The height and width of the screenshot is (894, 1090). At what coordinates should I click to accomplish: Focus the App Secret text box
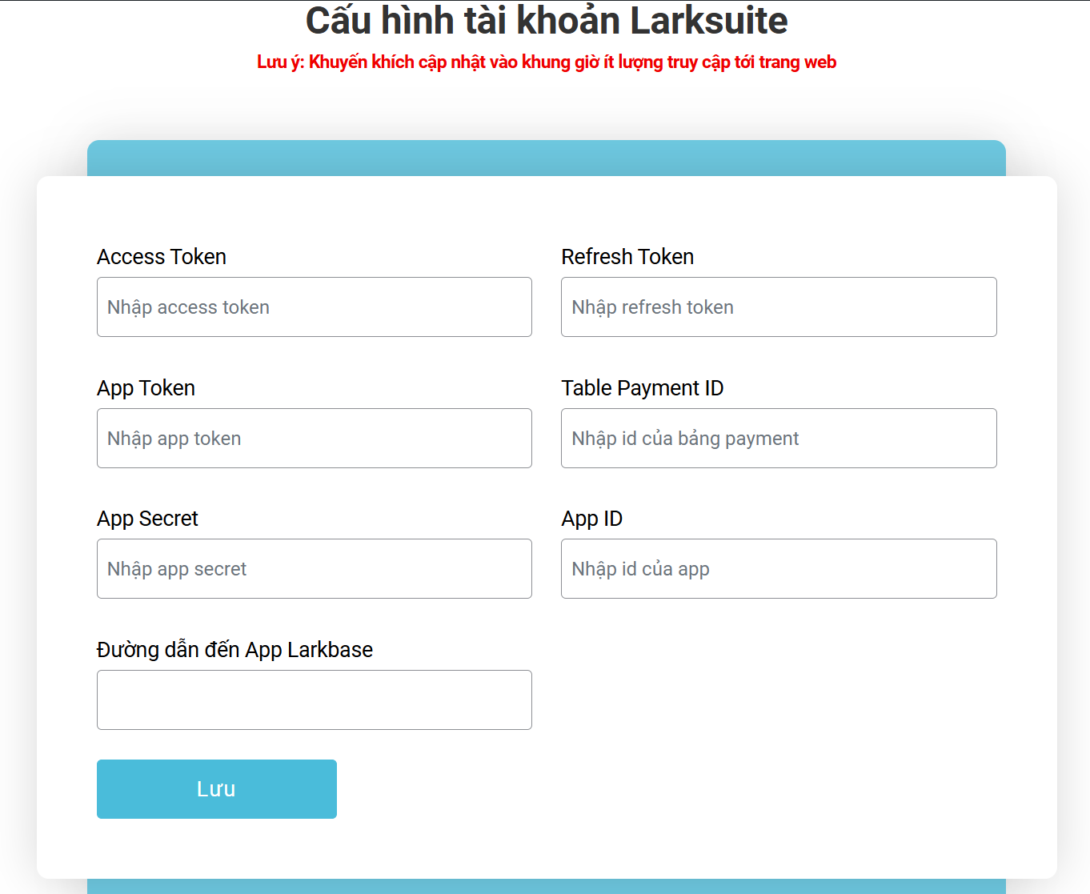(x=314, y=569)
